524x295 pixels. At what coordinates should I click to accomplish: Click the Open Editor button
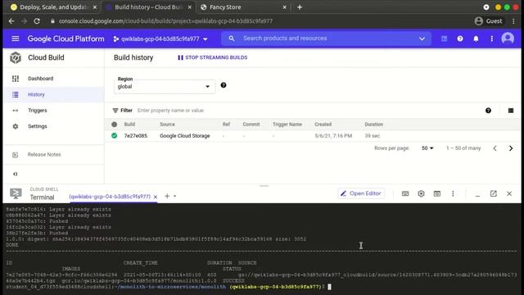[361, 193]
